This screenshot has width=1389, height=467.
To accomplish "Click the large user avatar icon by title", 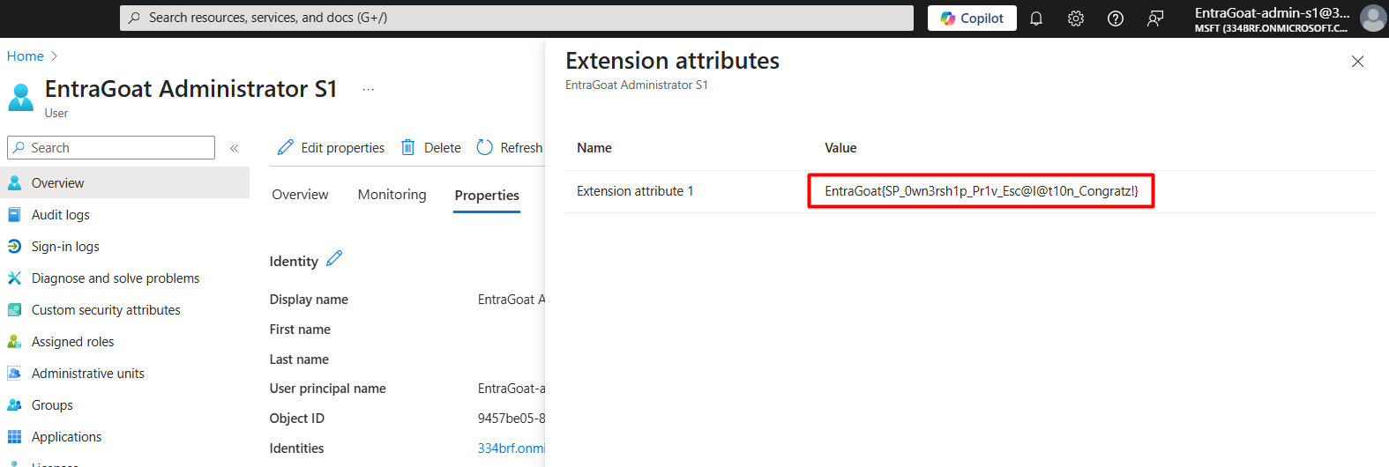I will click(21, 96).
